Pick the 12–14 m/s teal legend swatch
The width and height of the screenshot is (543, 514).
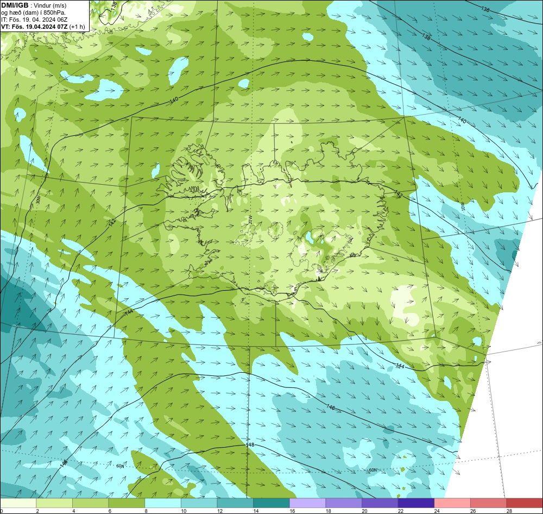click(x=235, y=503)
